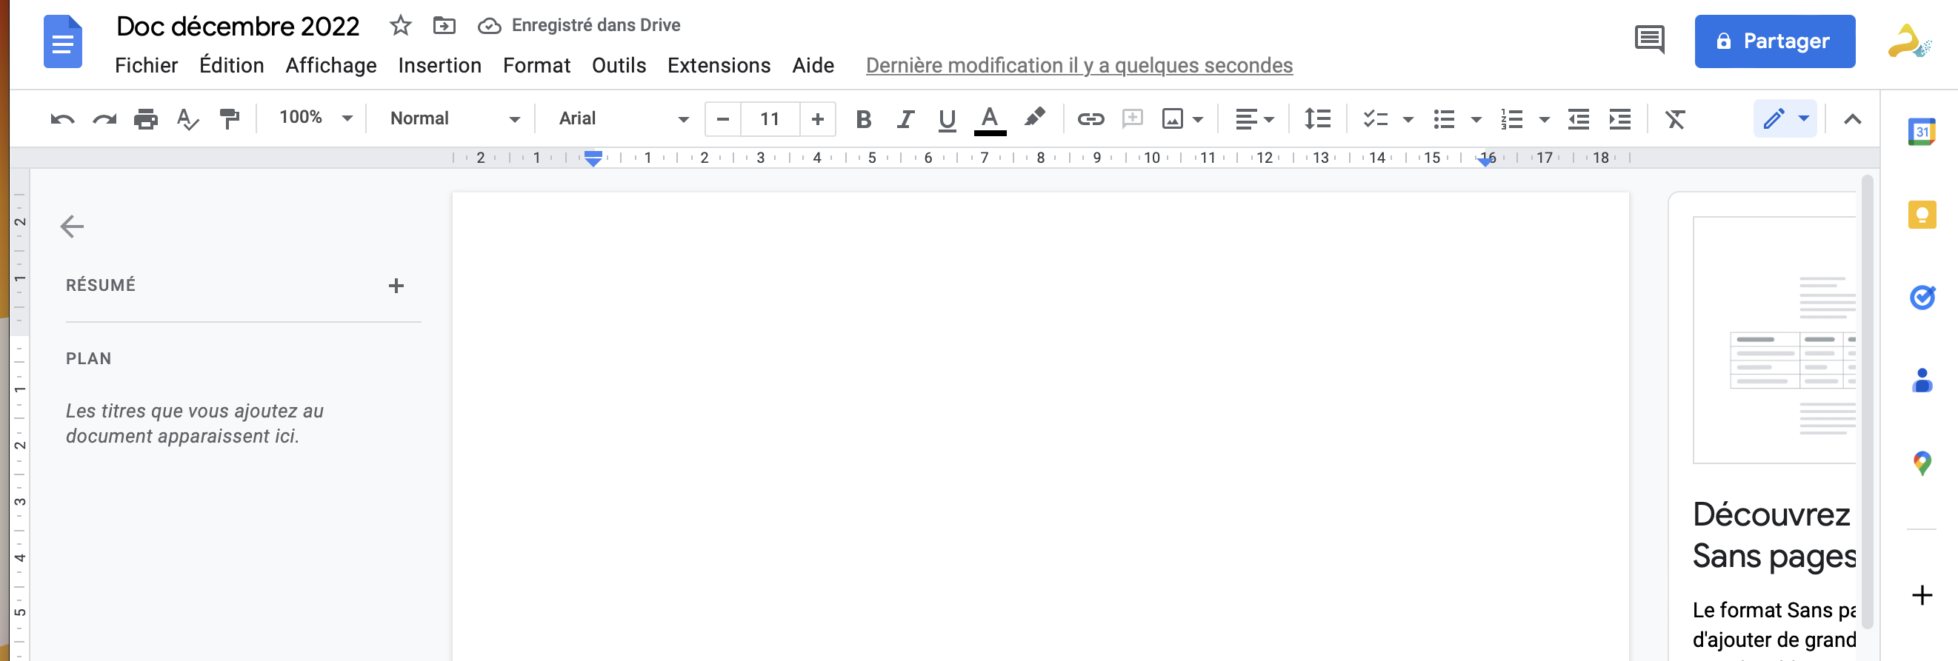Open the Aide menu
Viewport: 1958px width, 661px height.
click(x=813, y=65)
